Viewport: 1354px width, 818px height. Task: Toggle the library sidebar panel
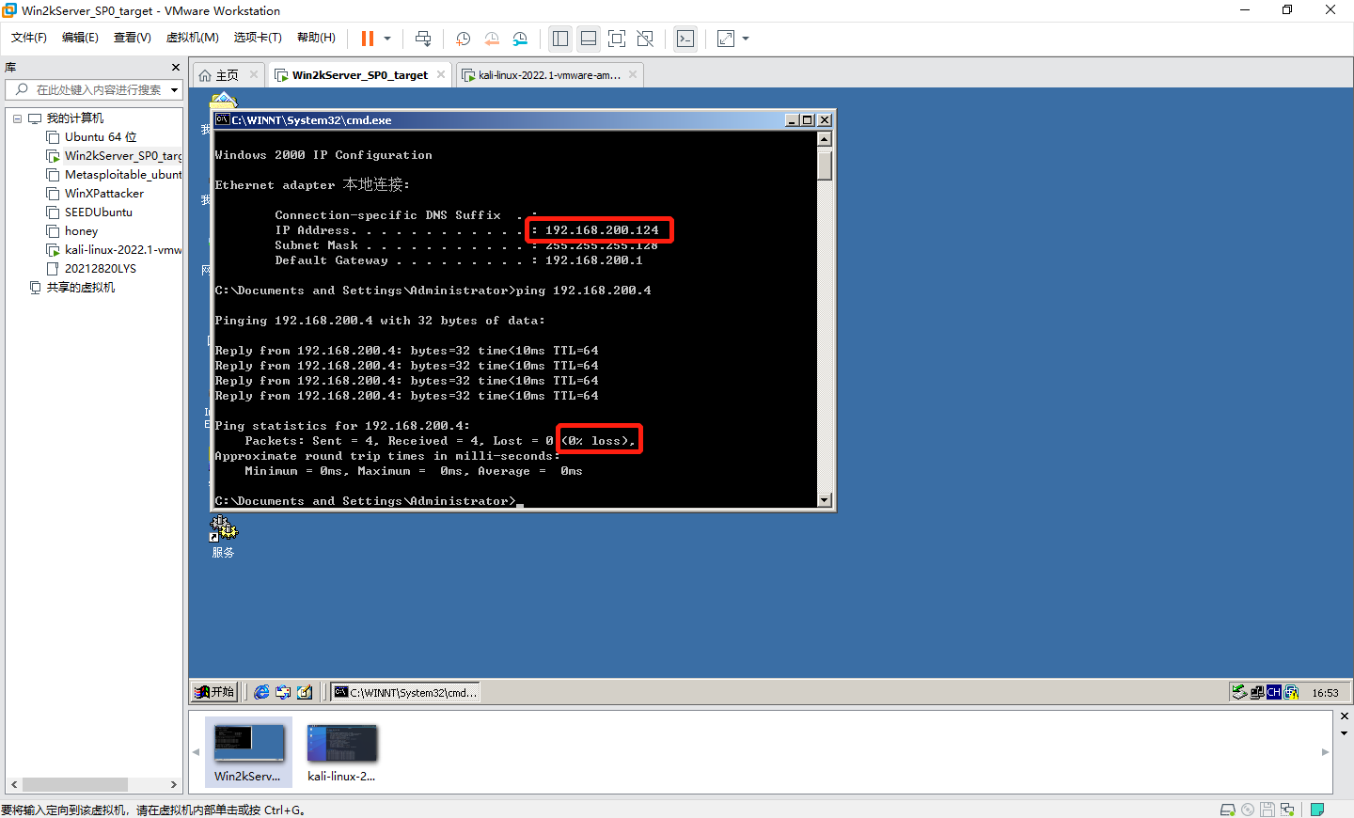point(560,39)
